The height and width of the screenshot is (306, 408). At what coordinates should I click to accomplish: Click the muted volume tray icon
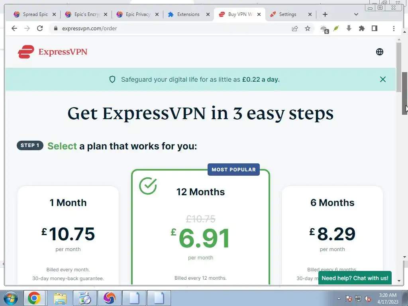pos(368,298)
